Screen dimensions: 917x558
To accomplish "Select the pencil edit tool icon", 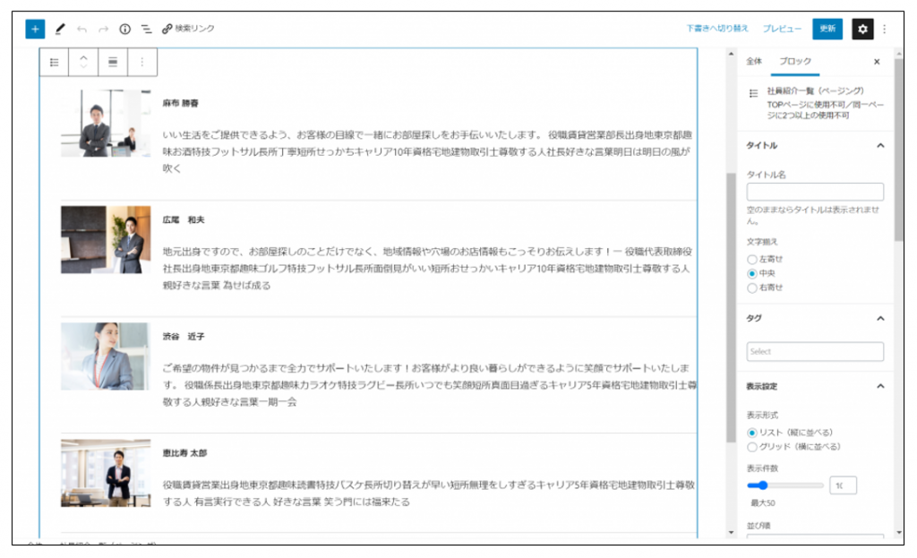I will pos(60,29).
